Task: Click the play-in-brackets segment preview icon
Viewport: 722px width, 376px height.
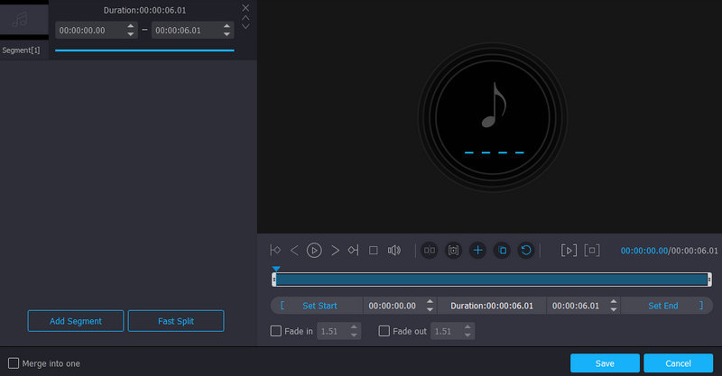Action: click(x=569, y=251)
